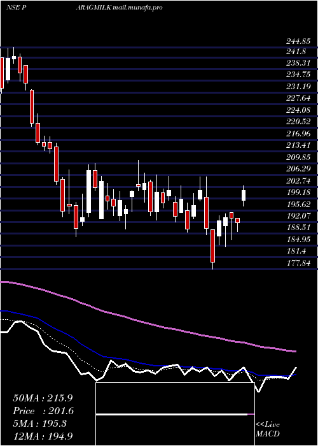Select the 209.85 price level label
This screenshot has height=446, width=318.
click(x=298, y=157)
